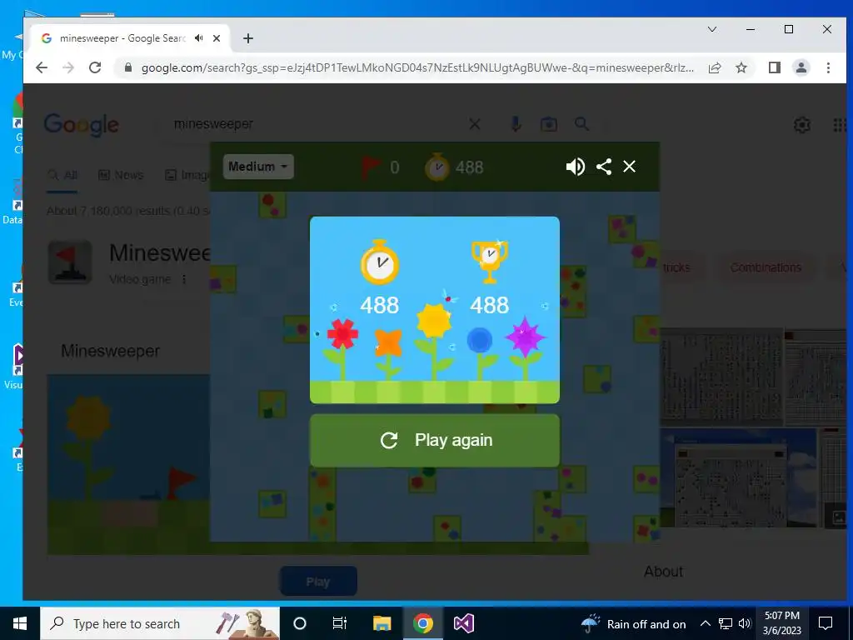Switch to the News tab
The width and height of the screenshot is (853, 640).
[x=121, y=175]
